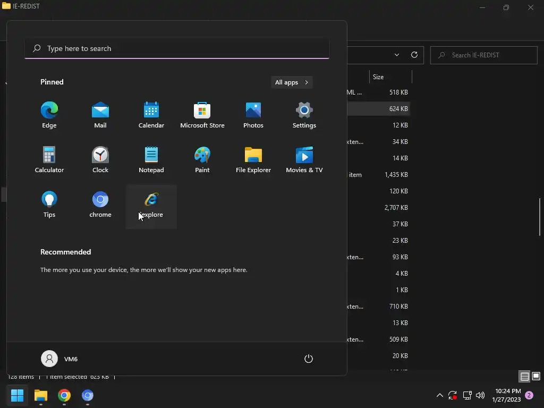Focus the Type here to search box
The width and height of the screenshot is (544, 408).
click(177, 48)
